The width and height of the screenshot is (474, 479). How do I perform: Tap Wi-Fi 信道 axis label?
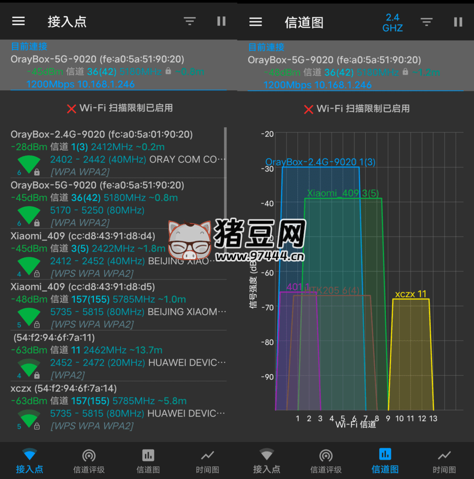click(x=355, y=425)
